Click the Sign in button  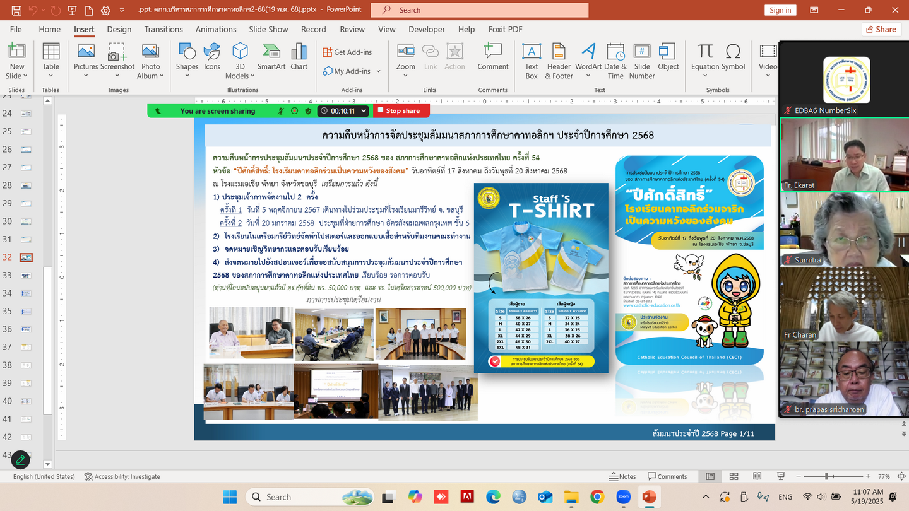pyautogui.click(x=780, y=10)
